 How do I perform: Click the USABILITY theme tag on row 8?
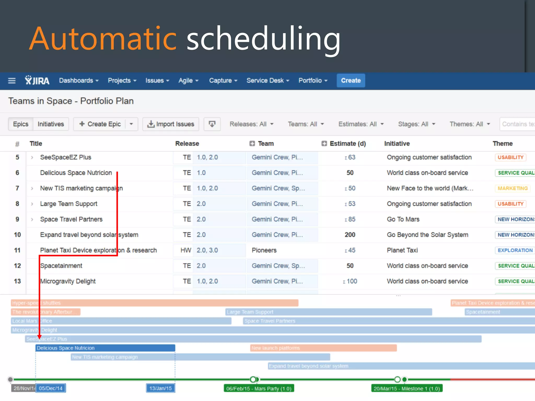pos(510,204)
